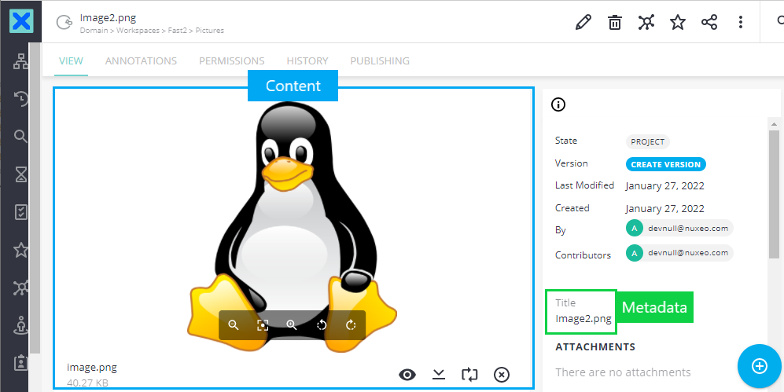Click the trash delete document icon
Viewport: 784px width, 392px height.
[x=614, y=22]
